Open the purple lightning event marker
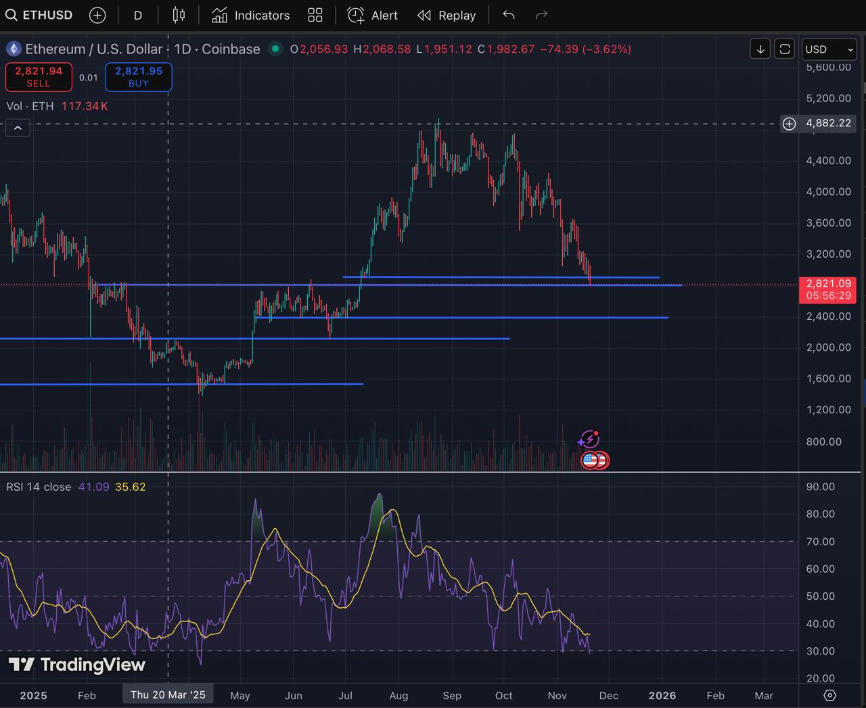Image resolution: width=866 pixels, height=708 pixels. [589, 440]
